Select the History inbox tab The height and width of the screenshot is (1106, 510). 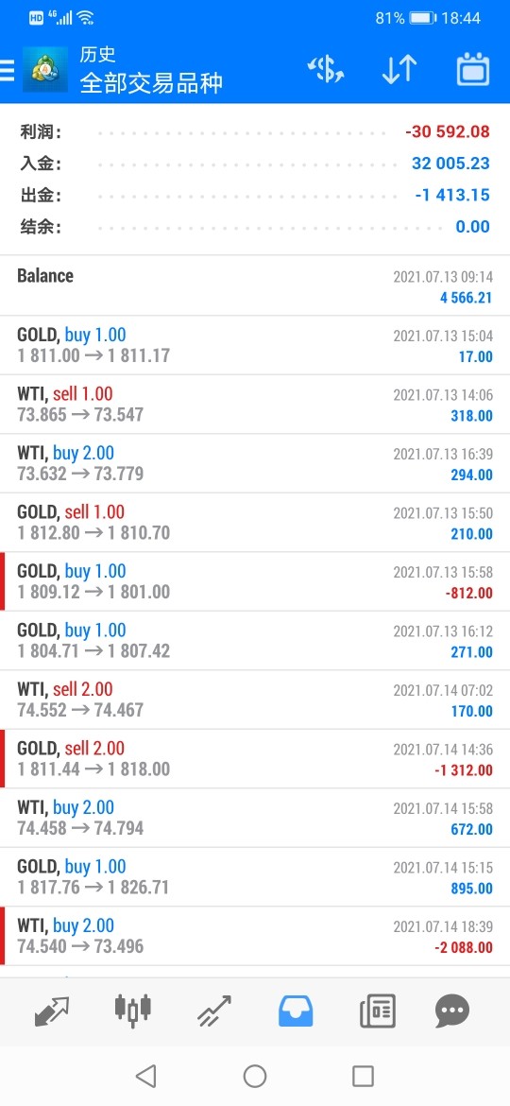point(296,1011)
